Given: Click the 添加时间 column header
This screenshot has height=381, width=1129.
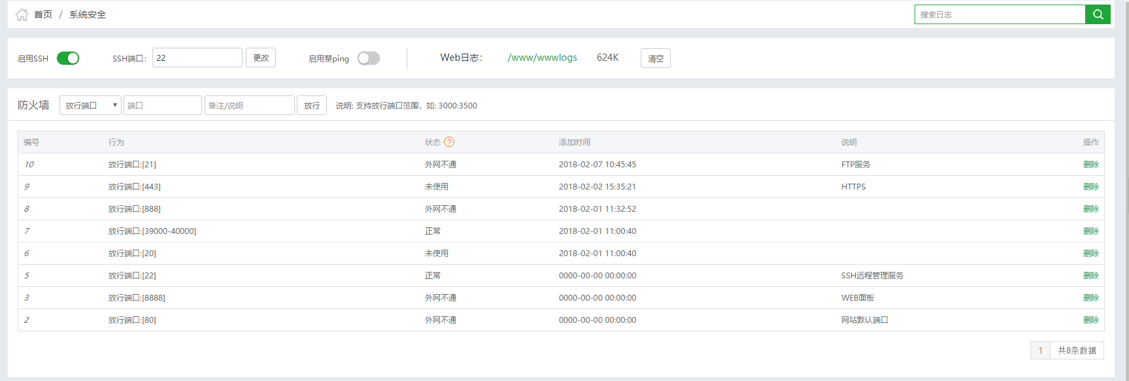Looking at the screenshot, I should click(x=575, y=142).
